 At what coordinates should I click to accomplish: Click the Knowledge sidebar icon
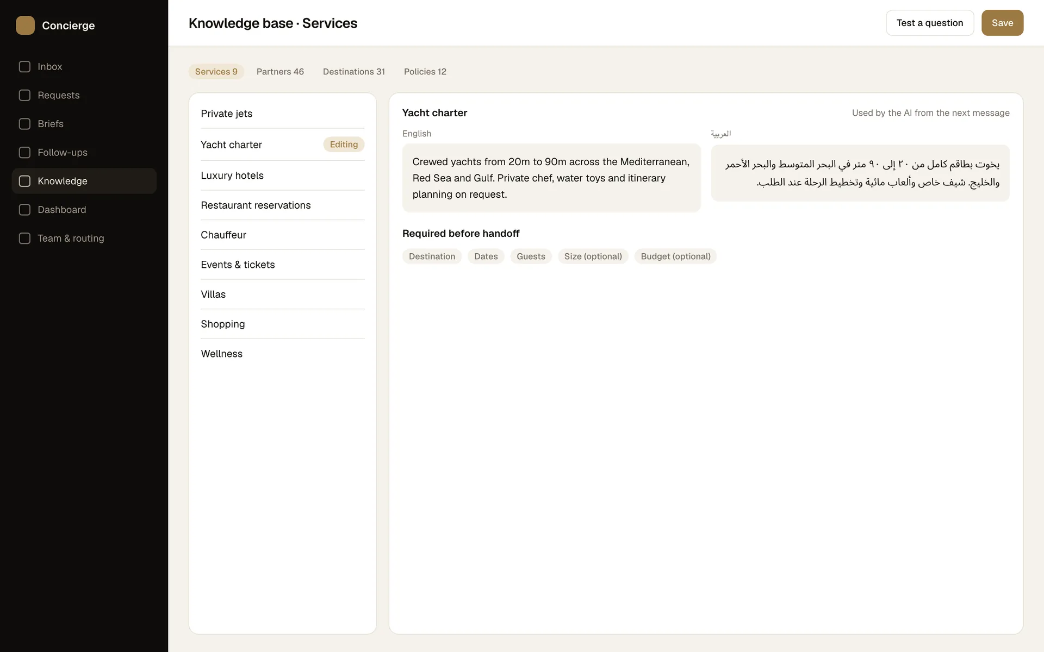[x=24, y=181]
